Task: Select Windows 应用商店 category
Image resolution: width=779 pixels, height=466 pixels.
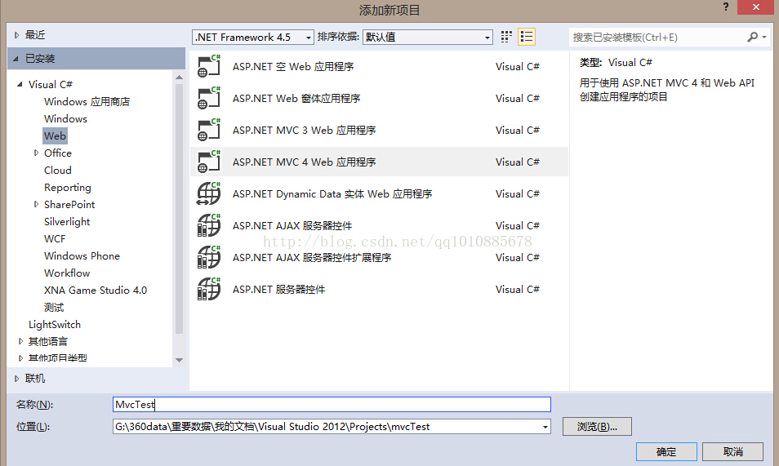Action: [x=87, y=102]
